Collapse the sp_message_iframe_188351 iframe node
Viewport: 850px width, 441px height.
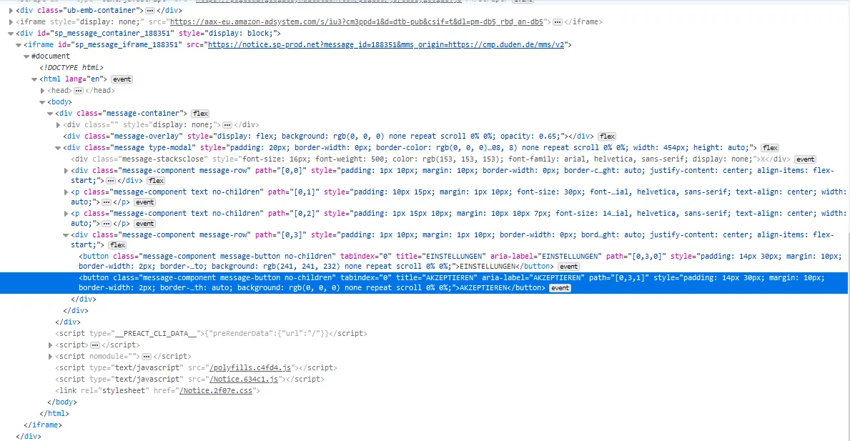(x=19, y=45)
